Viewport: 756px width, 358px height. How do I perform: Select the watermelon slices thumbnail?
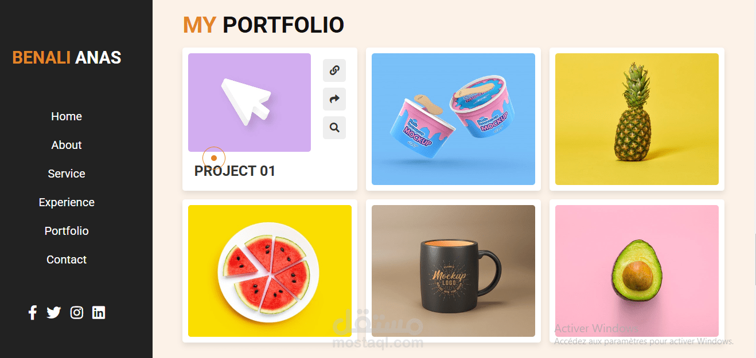(x=270, y=271)
